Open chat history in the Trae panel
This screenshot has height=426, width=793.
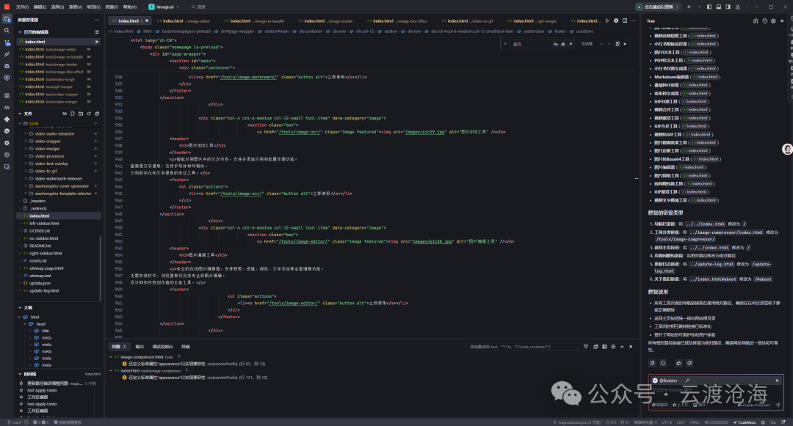[x=764, y=21]
